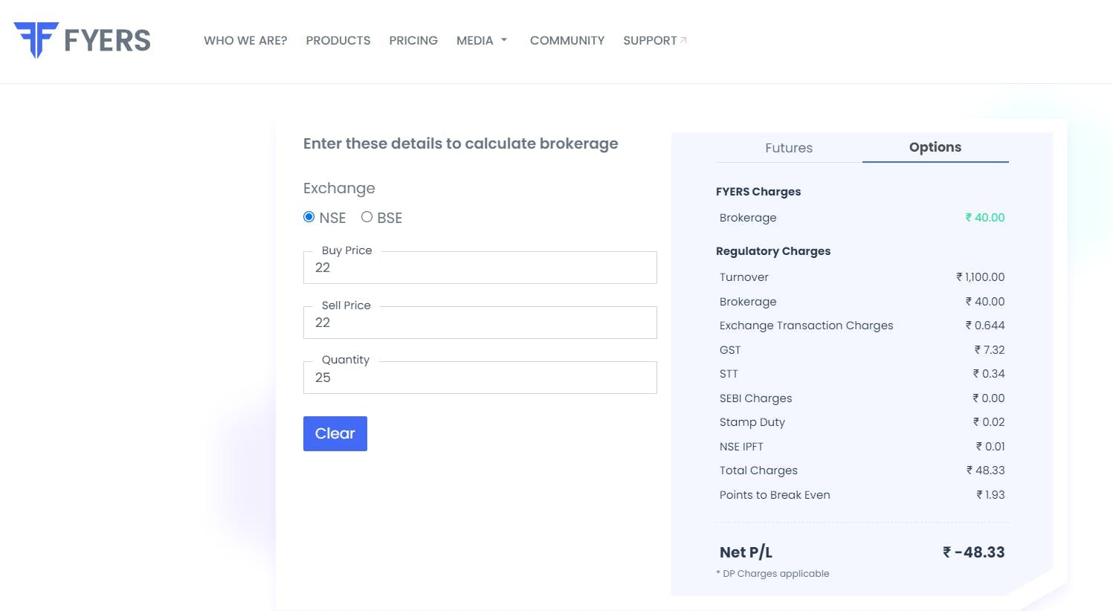Viewport: 1113px width, 611px height.
Task: Go to the Pricing page
Action: point(413,40)
